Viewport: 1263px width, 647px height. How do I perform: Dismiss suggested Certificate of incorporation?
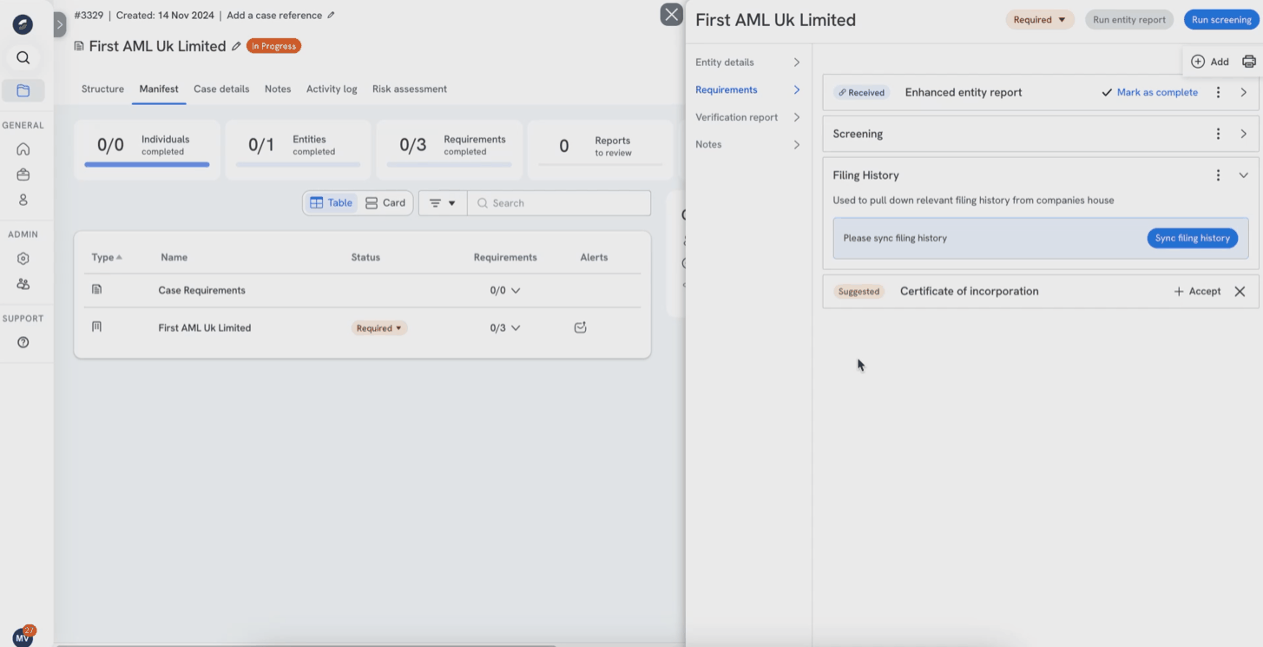(1240, 292)
